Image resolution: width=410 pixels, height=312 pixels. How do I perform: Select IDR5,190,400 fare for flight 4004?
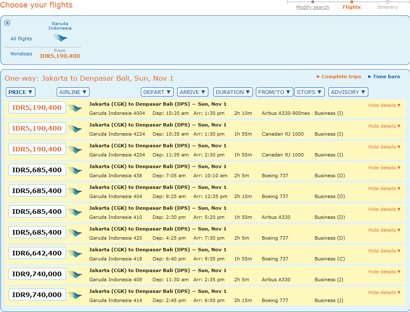click(x=37, y=108)
